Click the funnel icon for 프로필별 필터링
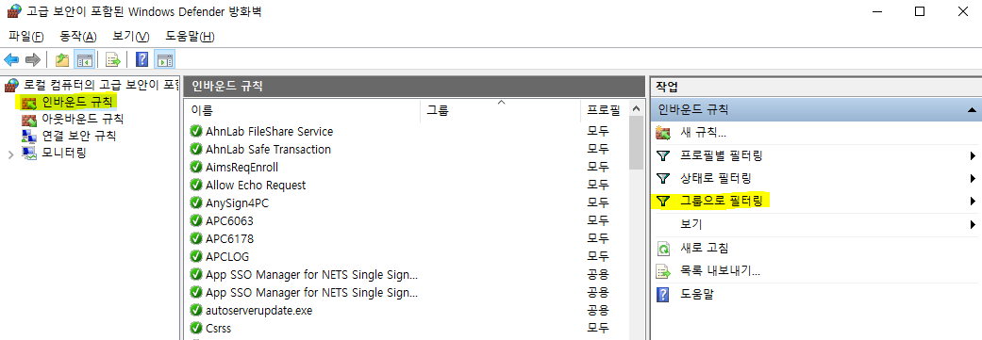Screen dimensions: 982x340 (663, 155)
